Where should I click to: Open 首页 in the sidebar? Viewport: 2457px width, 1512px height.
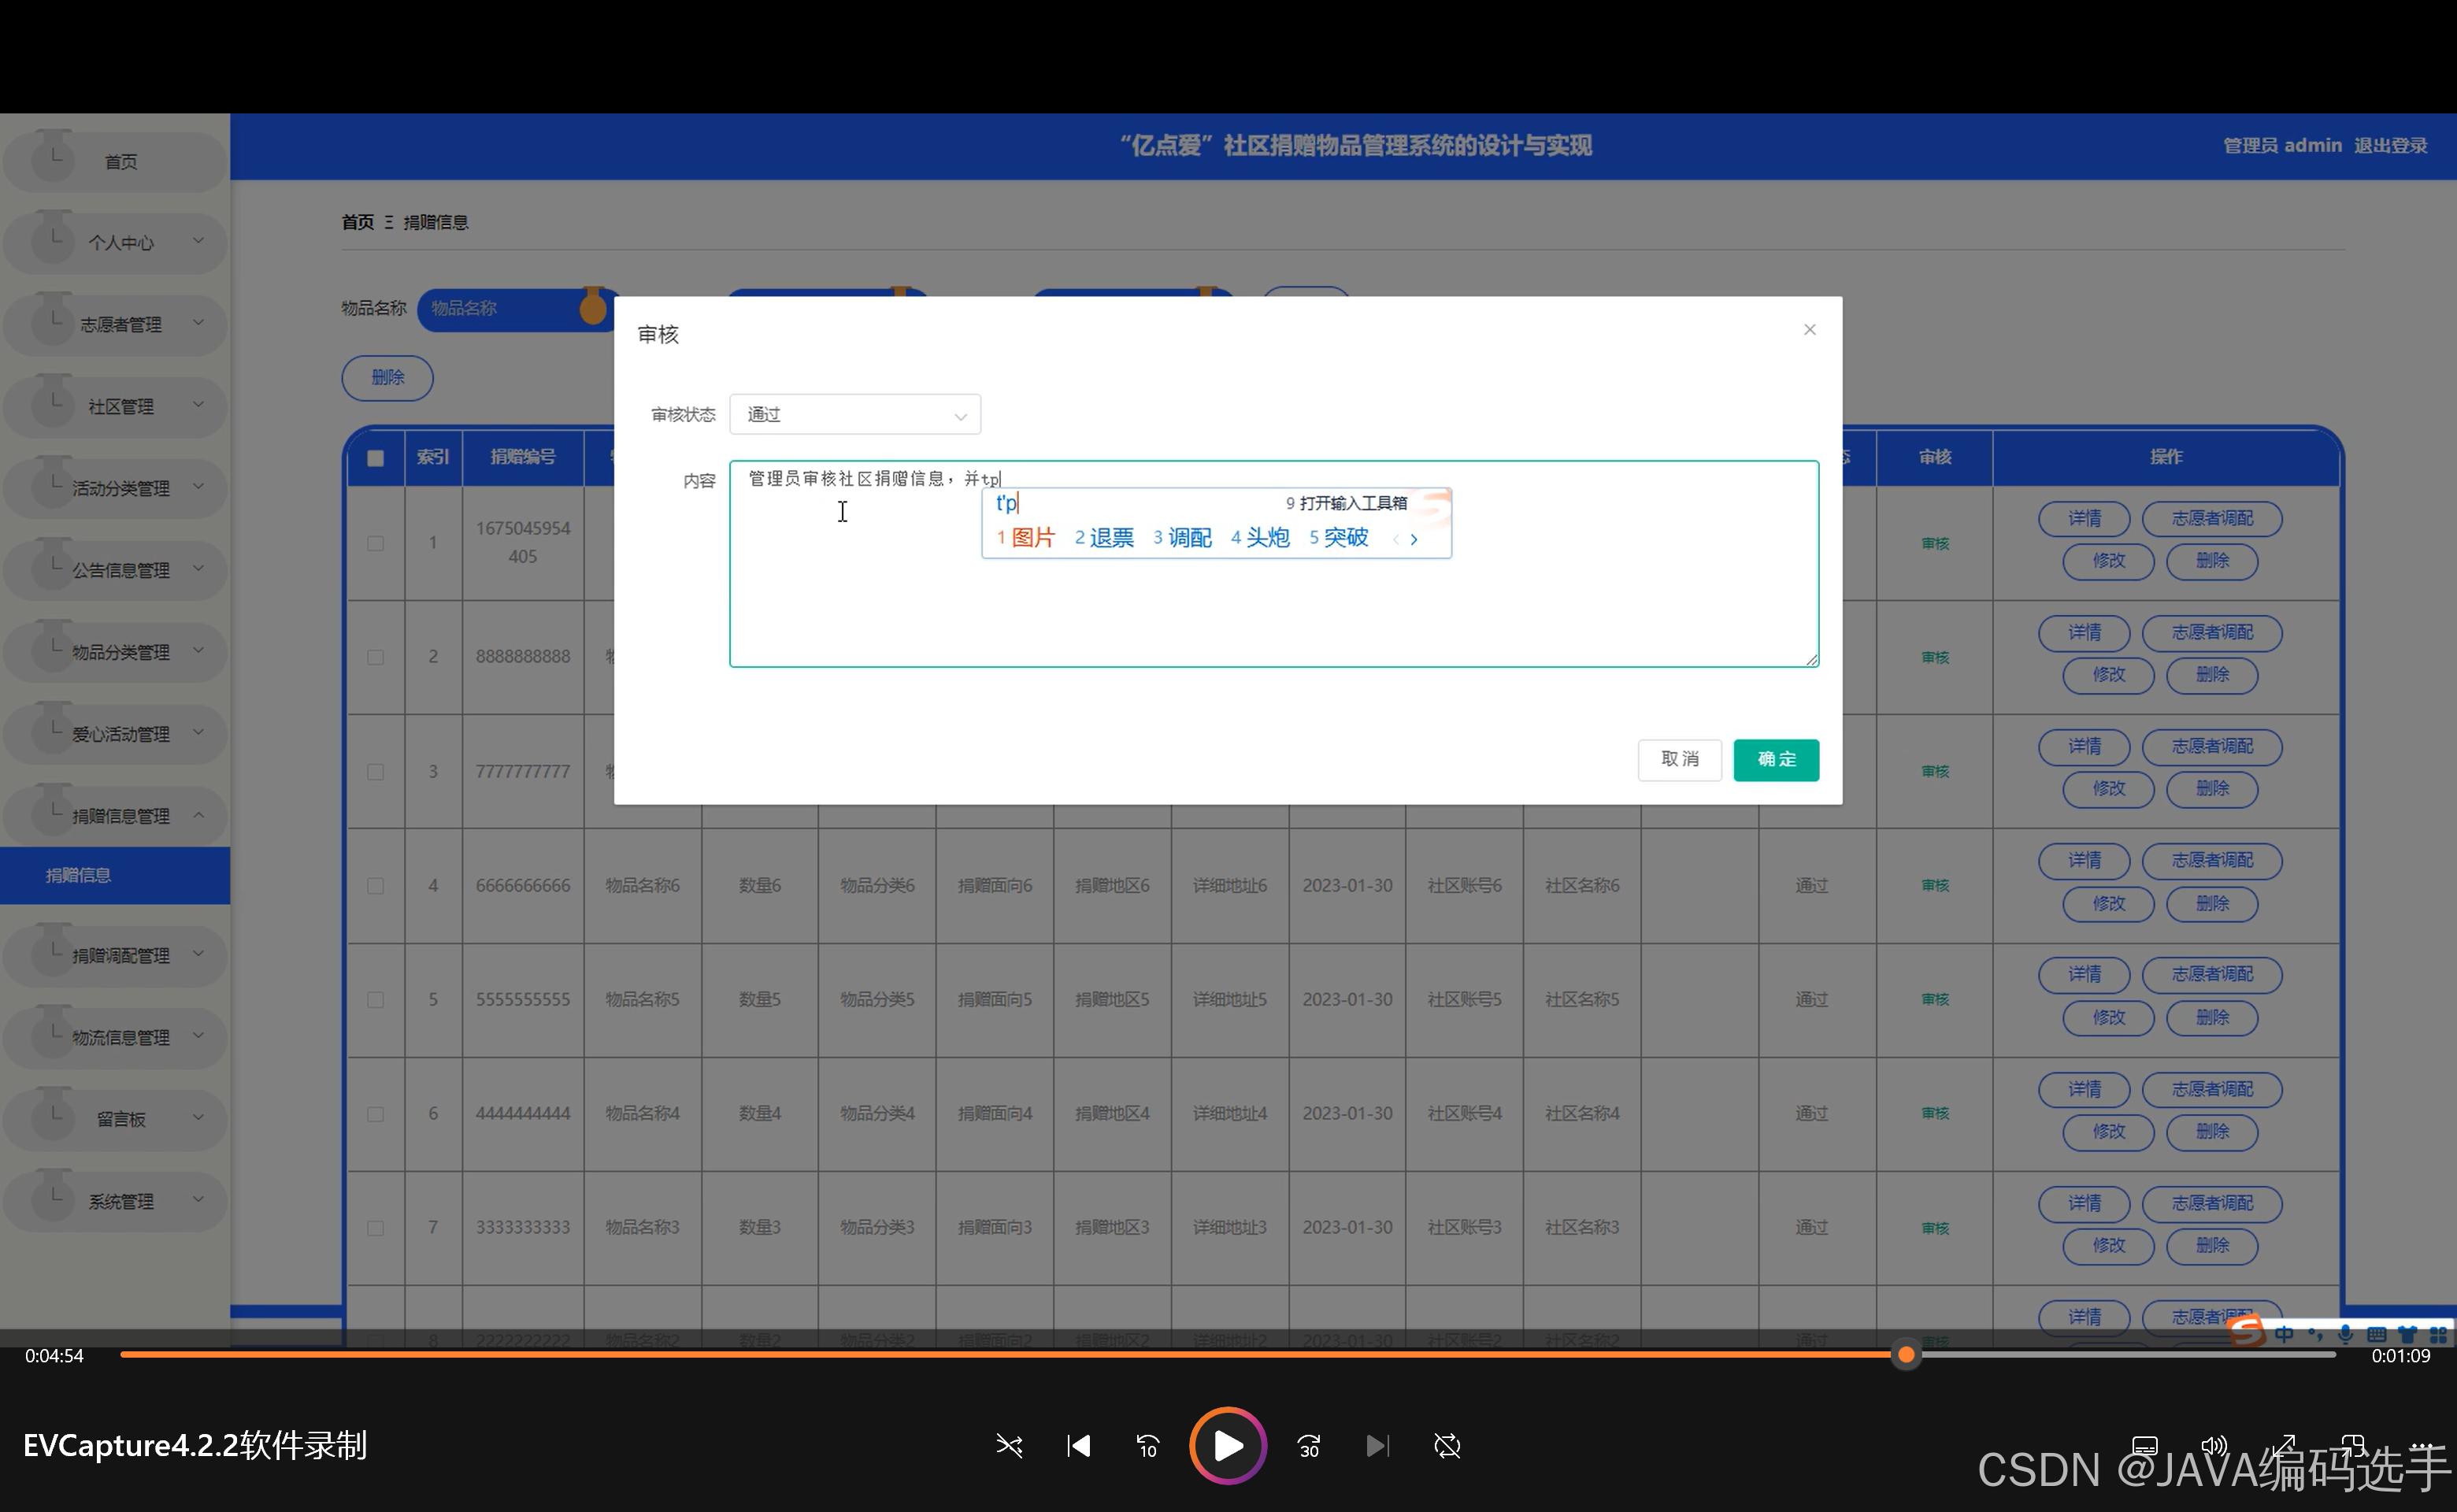pos(116,161)
